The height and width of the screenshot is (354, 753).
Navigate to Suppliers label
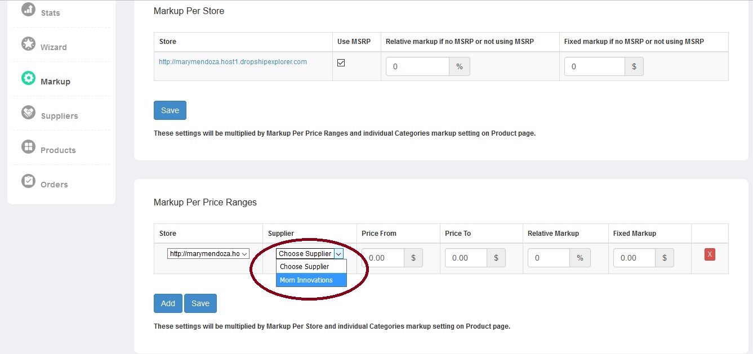59,116
